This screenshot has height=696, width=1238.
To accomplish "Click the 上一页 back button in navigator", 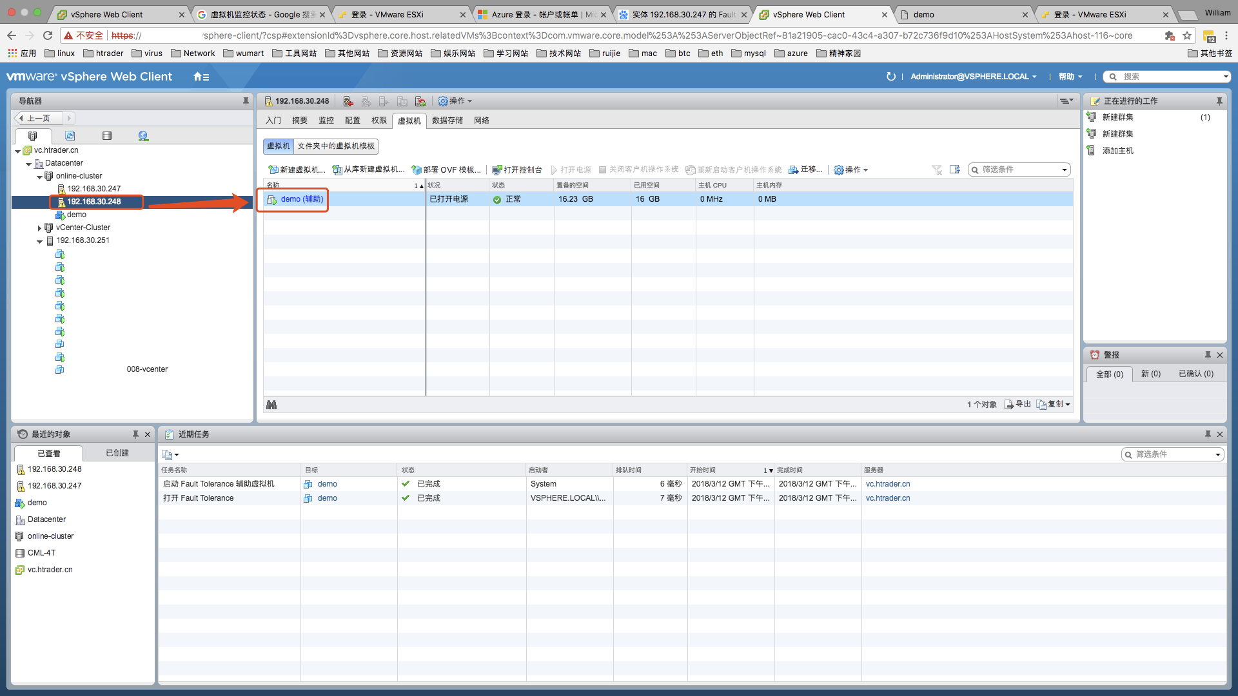I will coord(39,119).
